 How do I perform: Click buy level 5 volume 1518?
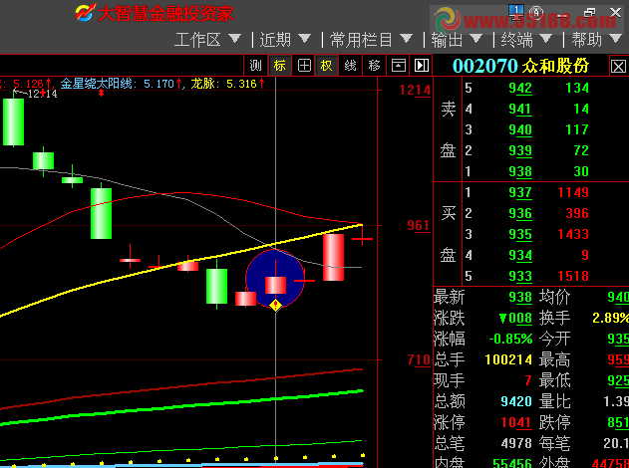[x=573, y=276]
